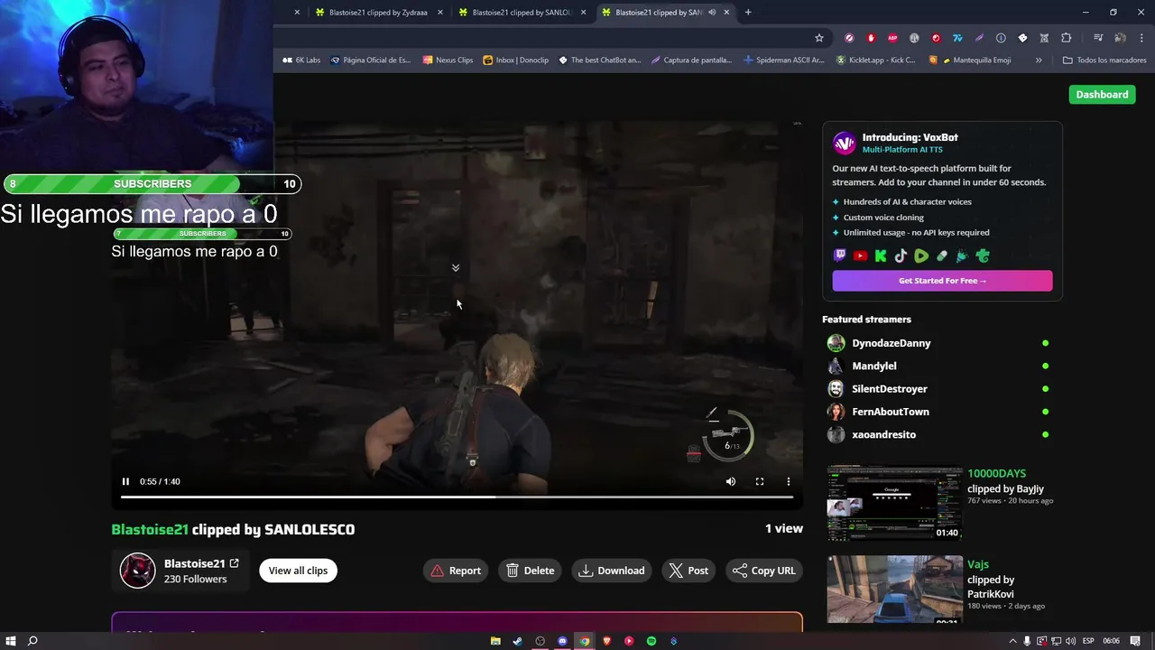Viewport: 1155px width, 650px height.
Task: Open Blastoise21 channel external link
Action: pos(234,563)
